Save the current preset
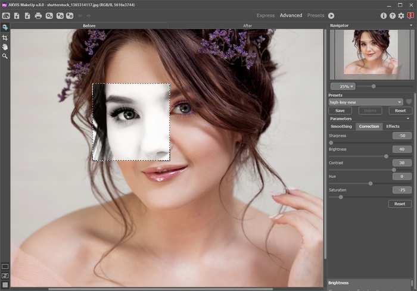Screen dimensions: 417x291 (340, 111)
